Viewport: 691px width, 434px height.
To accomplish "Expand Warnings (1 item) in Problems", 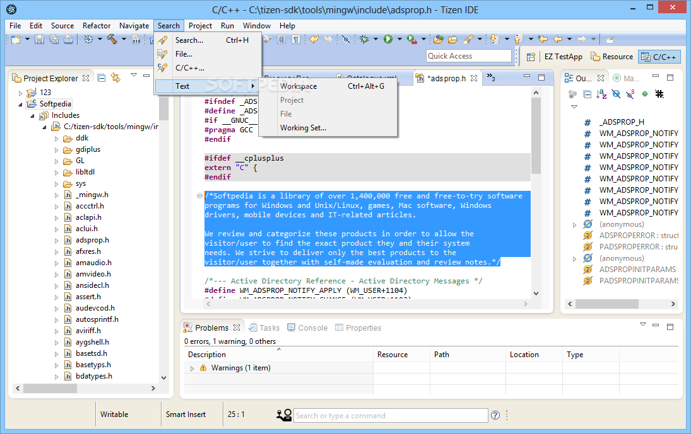I will [x=192, y=368].
